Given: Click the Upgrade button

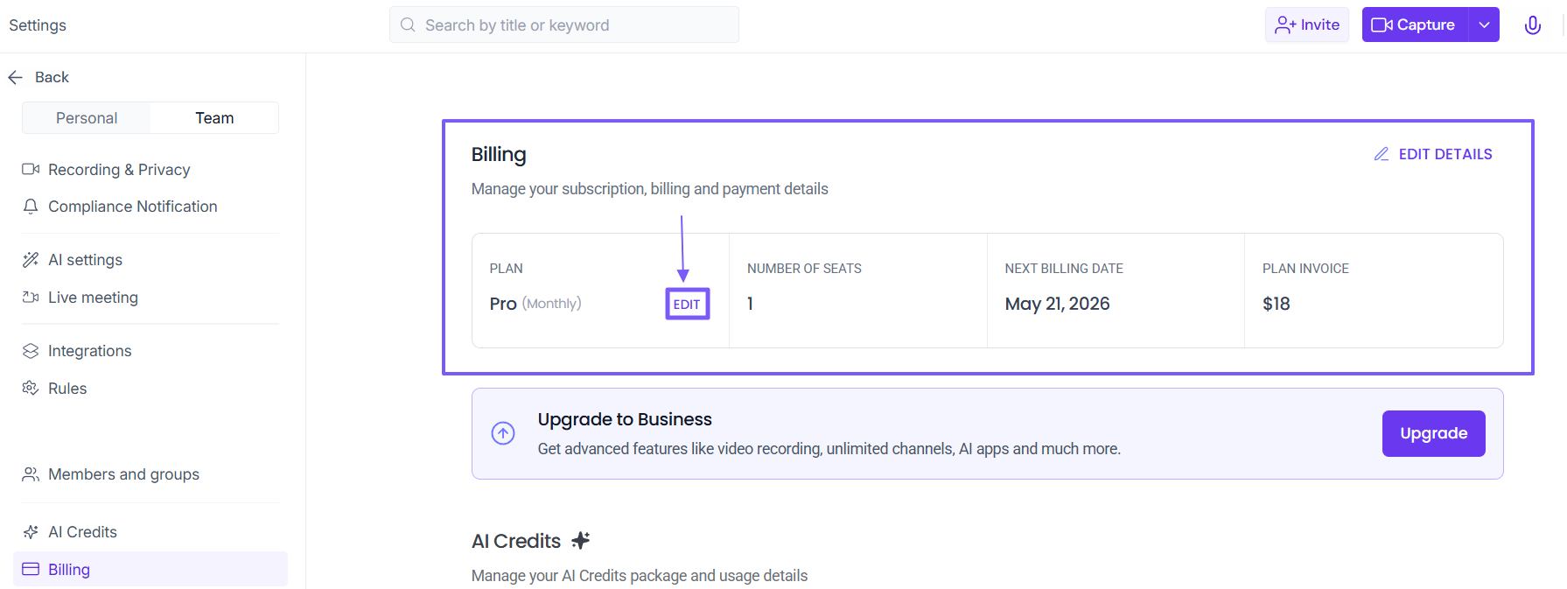Looking at the screenshot, I should click(x=1433, y=433).
